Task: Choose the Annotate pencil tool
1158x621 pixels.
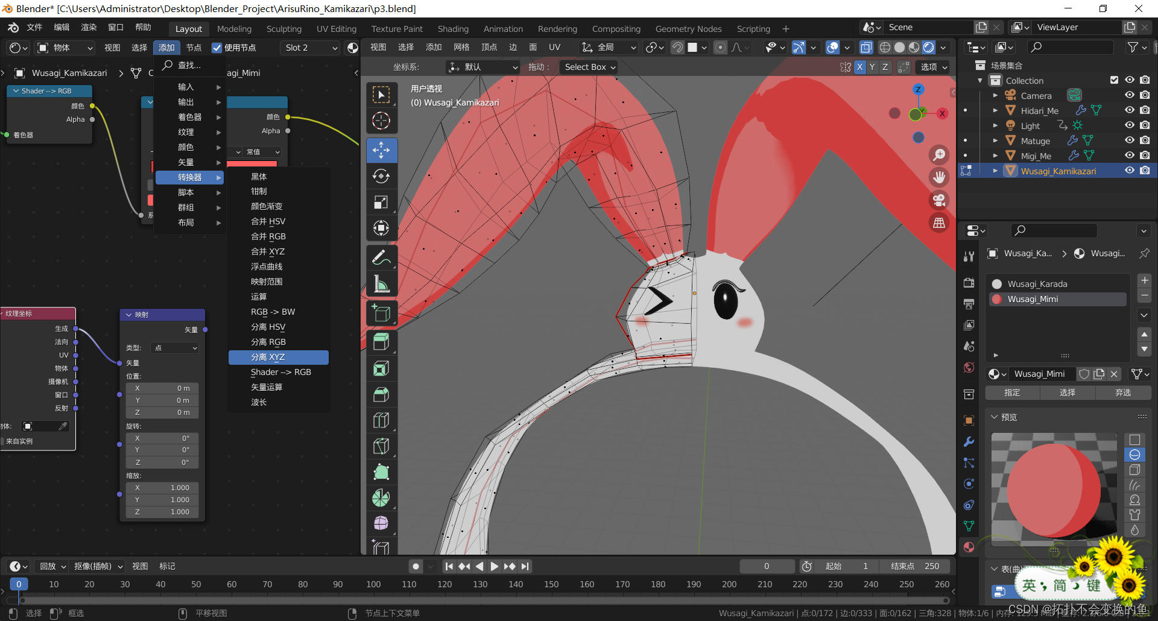Action: click(x=381, y=258)
